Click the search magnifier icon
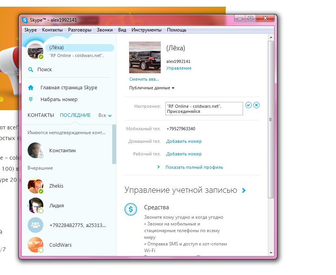 (x=31, y=70)
